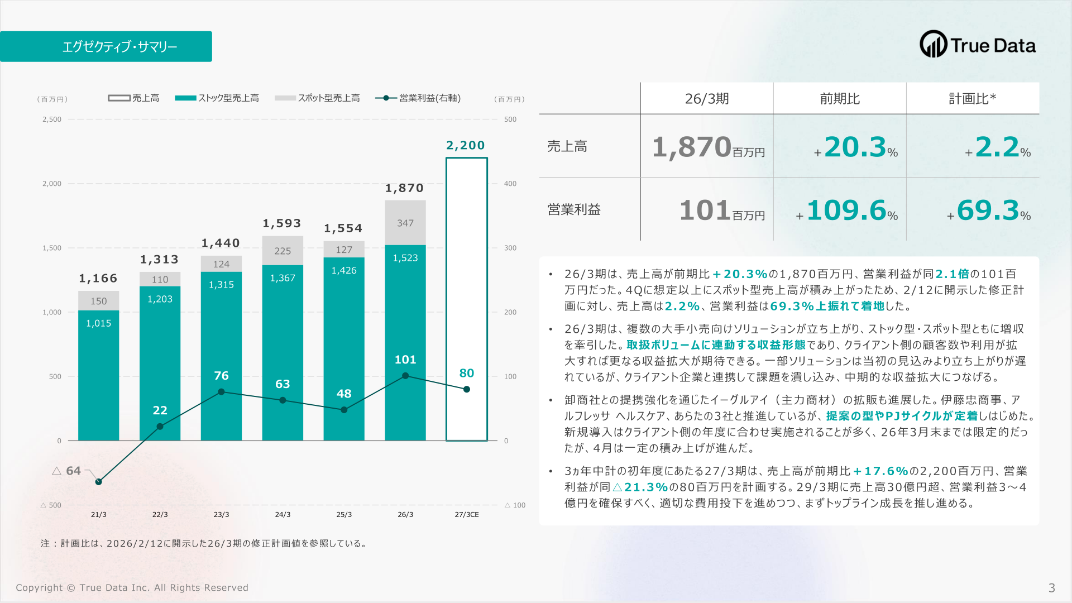The image size is (1072, 603).
Task: Click the 営業利益(右軸) legend line marker
Action: pos(386,98)
